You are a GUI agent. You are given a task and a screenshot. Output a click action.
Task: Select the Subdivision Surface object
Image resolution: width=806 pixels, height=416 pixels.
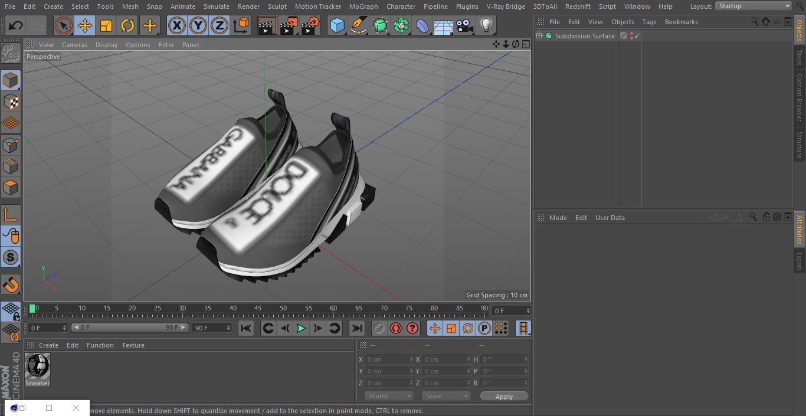pyautogui.click(x=585, y=36)
